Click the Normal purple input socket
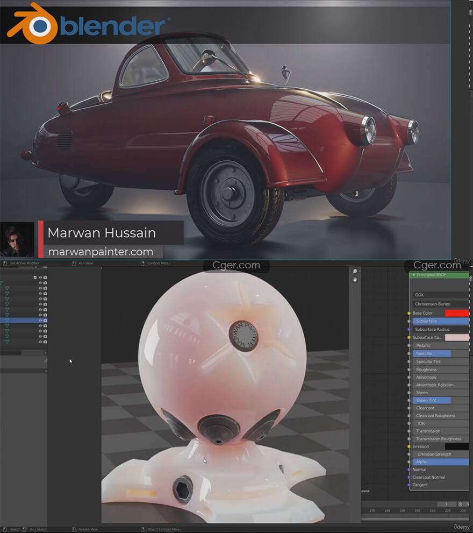The width and height of the screenshot is (473, 533). coord(409,470)
